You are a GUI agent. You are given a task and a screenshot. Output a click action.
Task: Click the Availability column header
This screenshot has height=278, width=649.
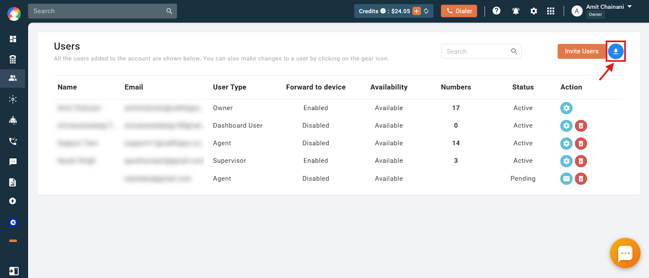click(x=389, y=87)
